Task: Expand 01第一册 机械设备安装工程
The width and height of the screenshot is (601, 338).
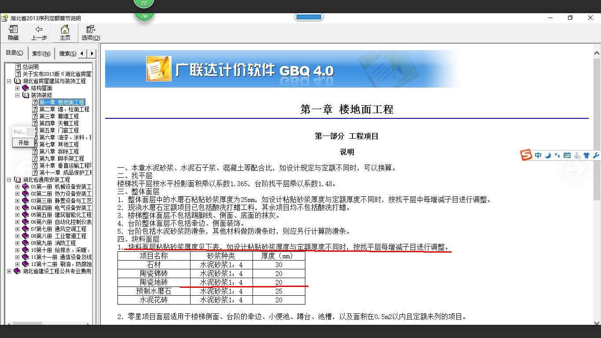Action: pyautogui.click(x=18, y=187)
